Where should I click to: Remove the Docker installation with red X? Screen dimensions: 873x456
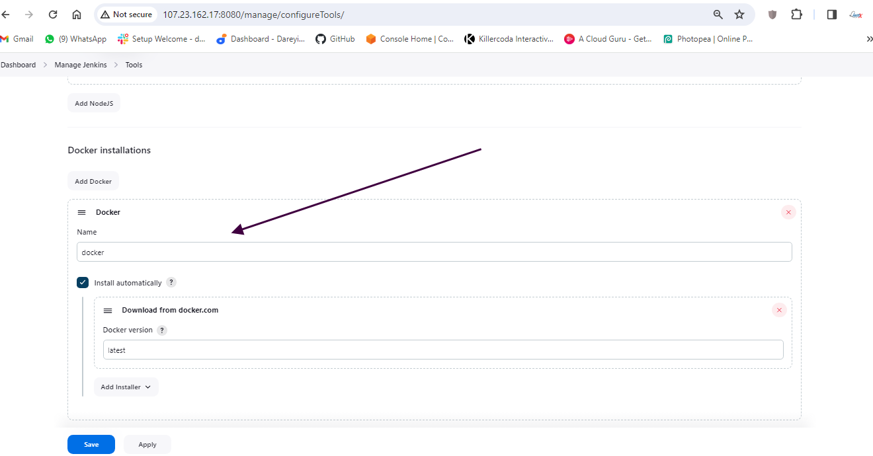tap(788, 212)
